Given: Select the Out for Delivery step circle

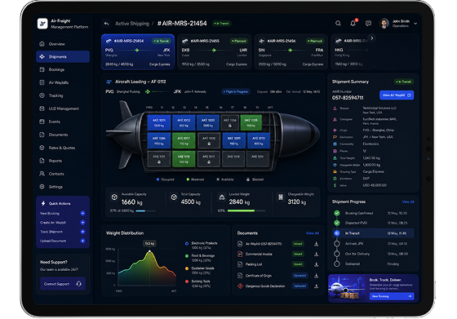Looking at the screenshot, I should point(337,254).
